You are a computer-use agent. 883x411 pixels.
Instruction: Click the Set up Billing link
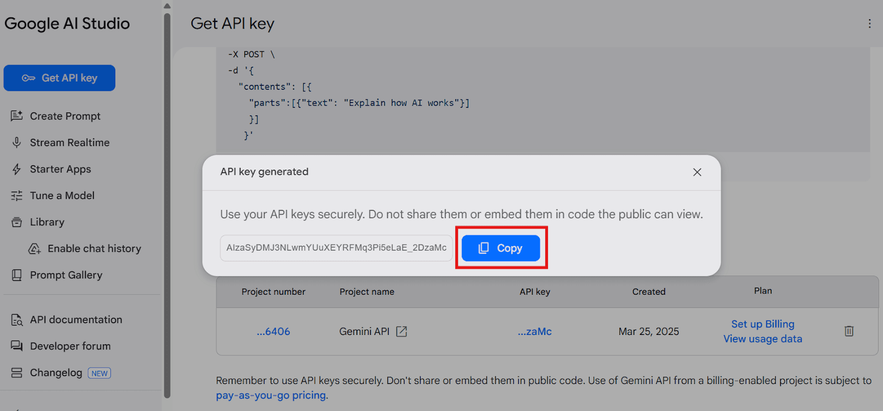pos(763,324)
